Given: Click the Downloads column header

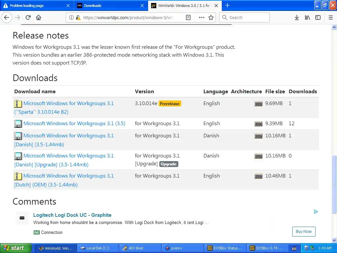Looking at the screenshot, I should 303,92.
